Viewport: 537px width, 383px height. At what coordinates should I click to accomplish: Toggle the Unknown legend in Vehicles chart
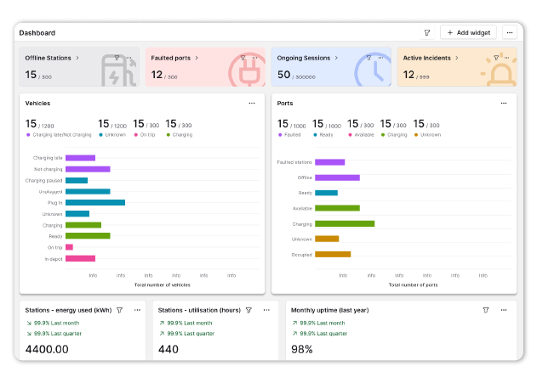115,134
